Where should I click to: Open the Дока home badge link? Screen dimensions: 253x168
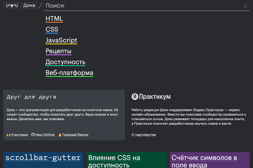(x=29, y=5)
